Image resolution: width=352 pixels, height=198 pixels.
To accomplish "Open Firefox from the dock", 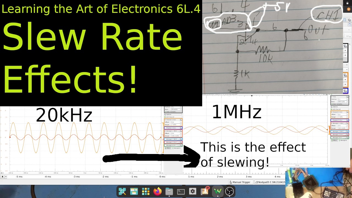I will tap(158, 191).
